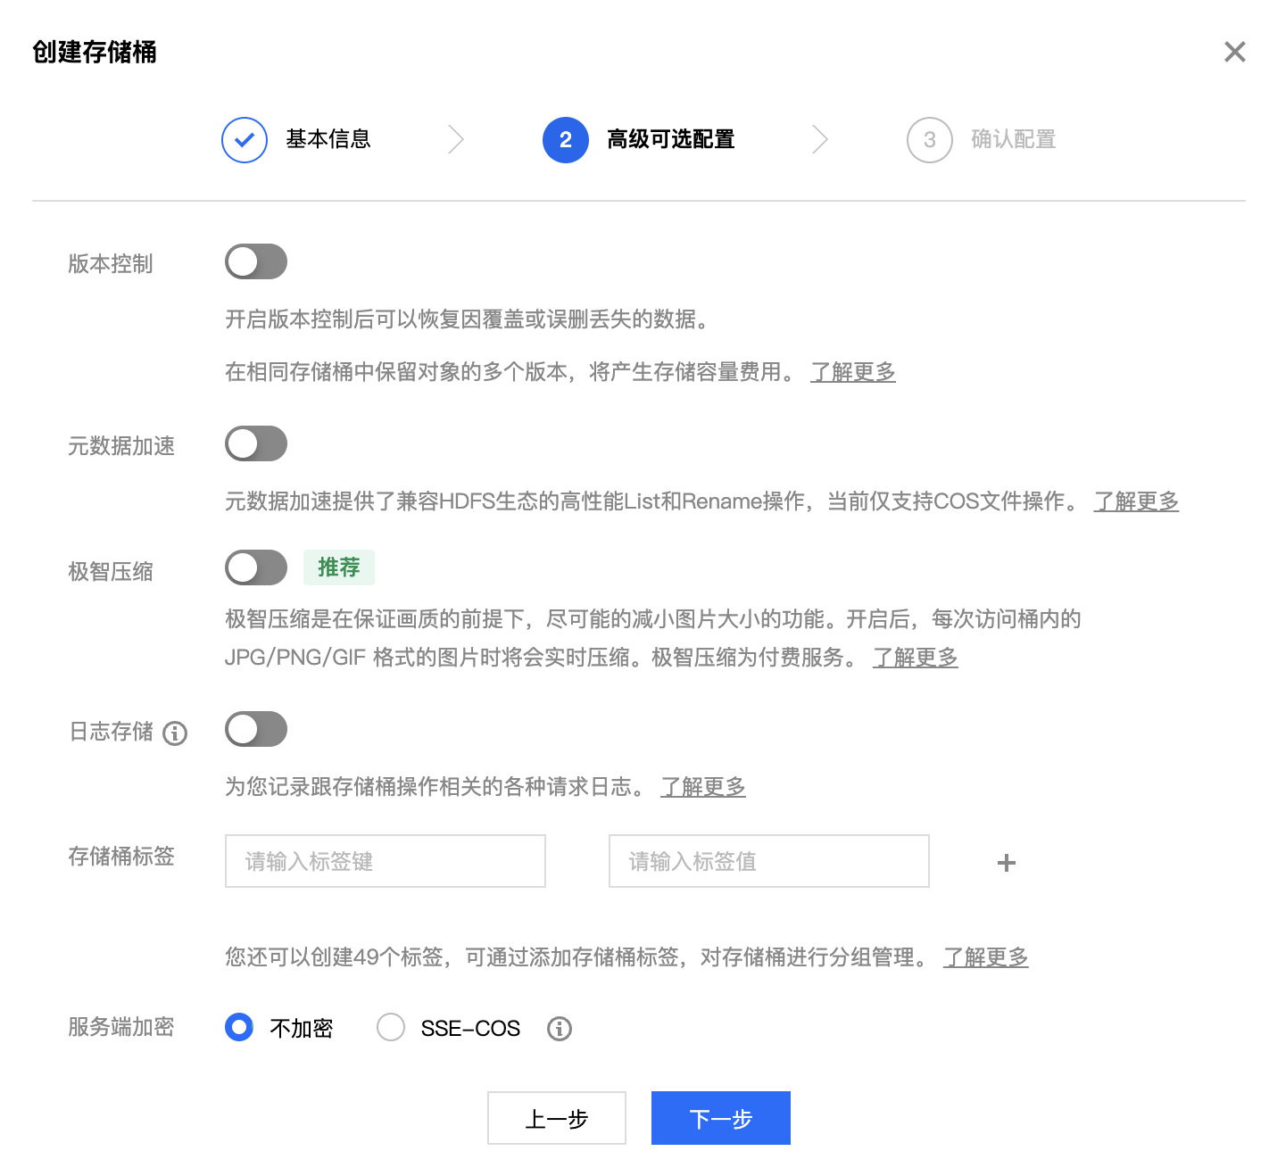Click the 极智压缩 label
Viewport: 1269px width, 1176px height.
tap(111, 572)
